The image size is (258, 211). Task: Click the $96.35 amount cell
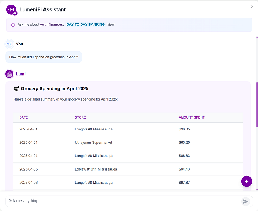coord(184,129)
